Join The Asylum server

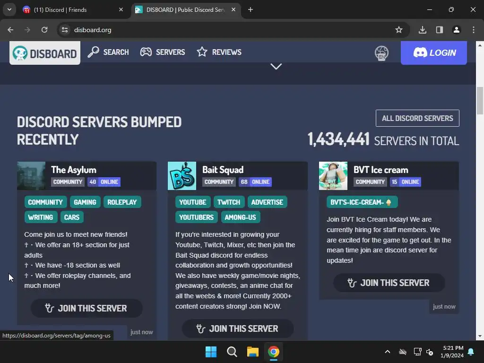(x=86, y=308)
